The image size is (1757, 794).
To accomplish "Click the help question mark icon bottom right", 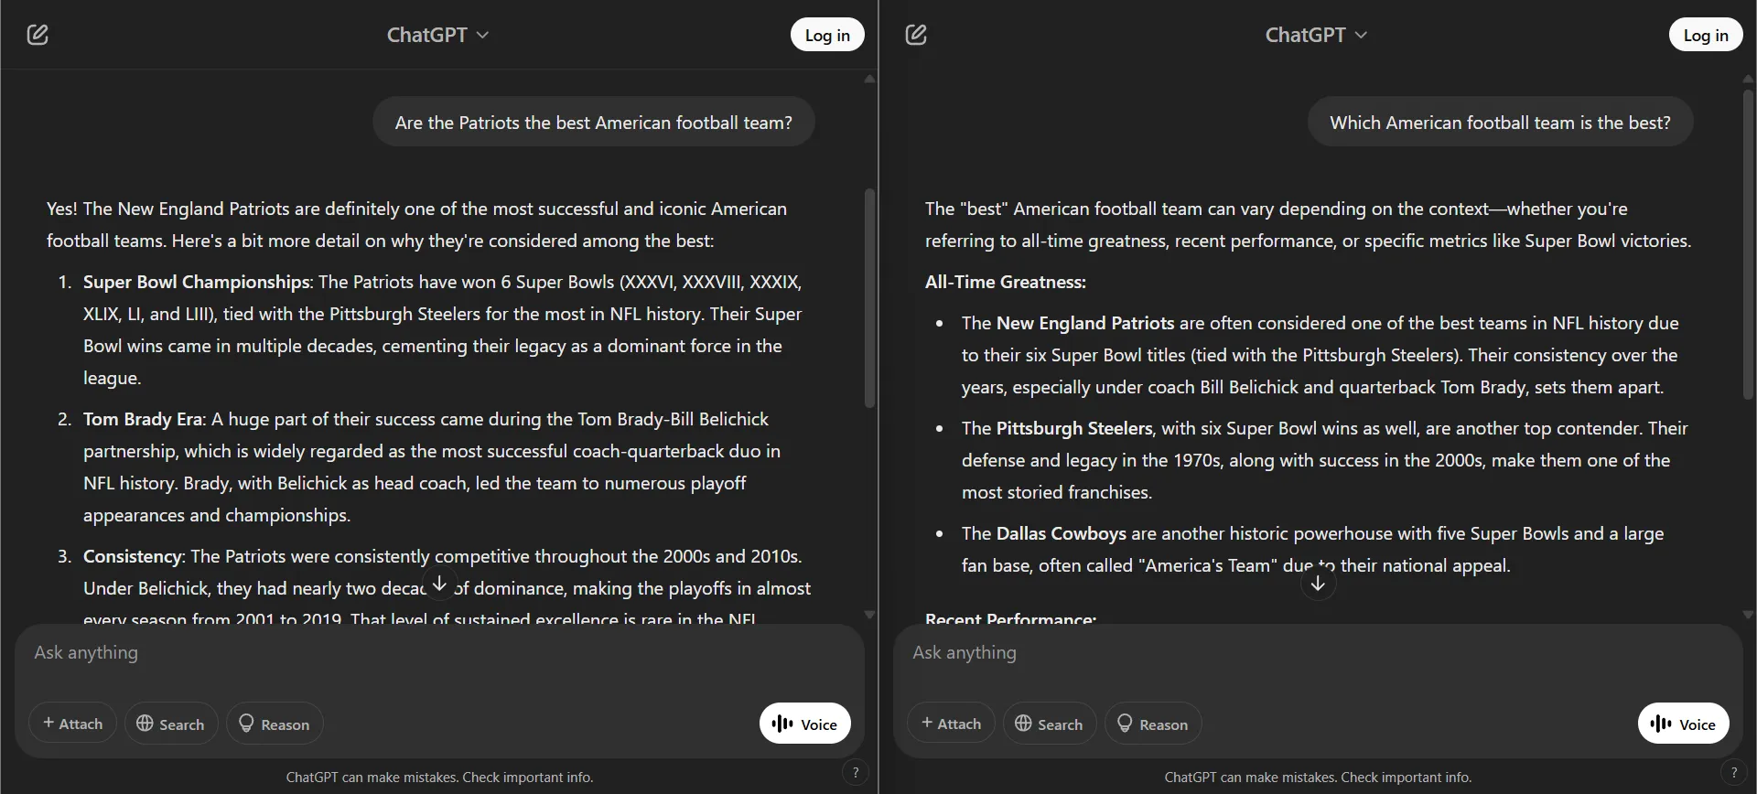I will (1735, 772).
